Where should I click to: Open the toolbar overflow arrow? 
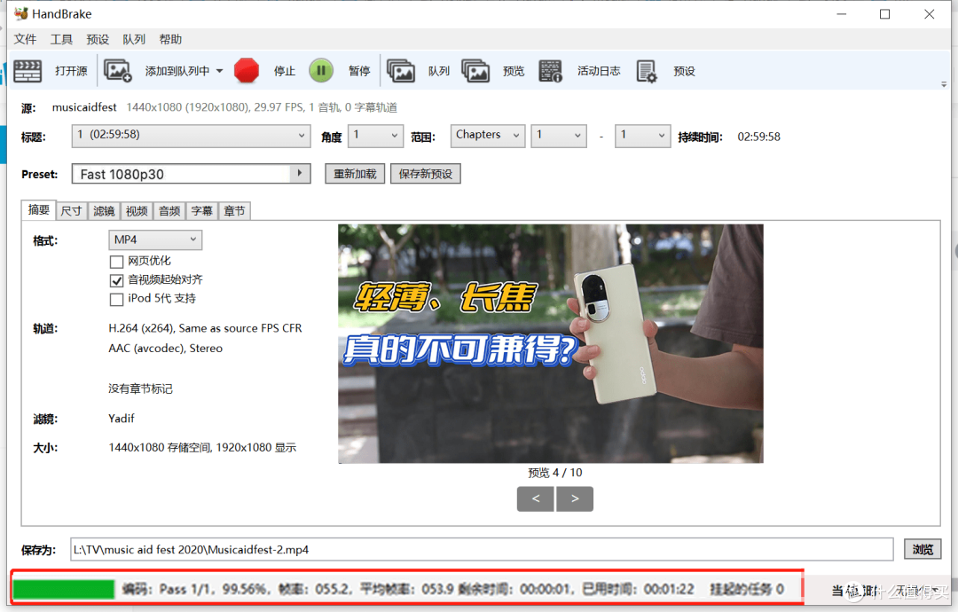[944, 85]
